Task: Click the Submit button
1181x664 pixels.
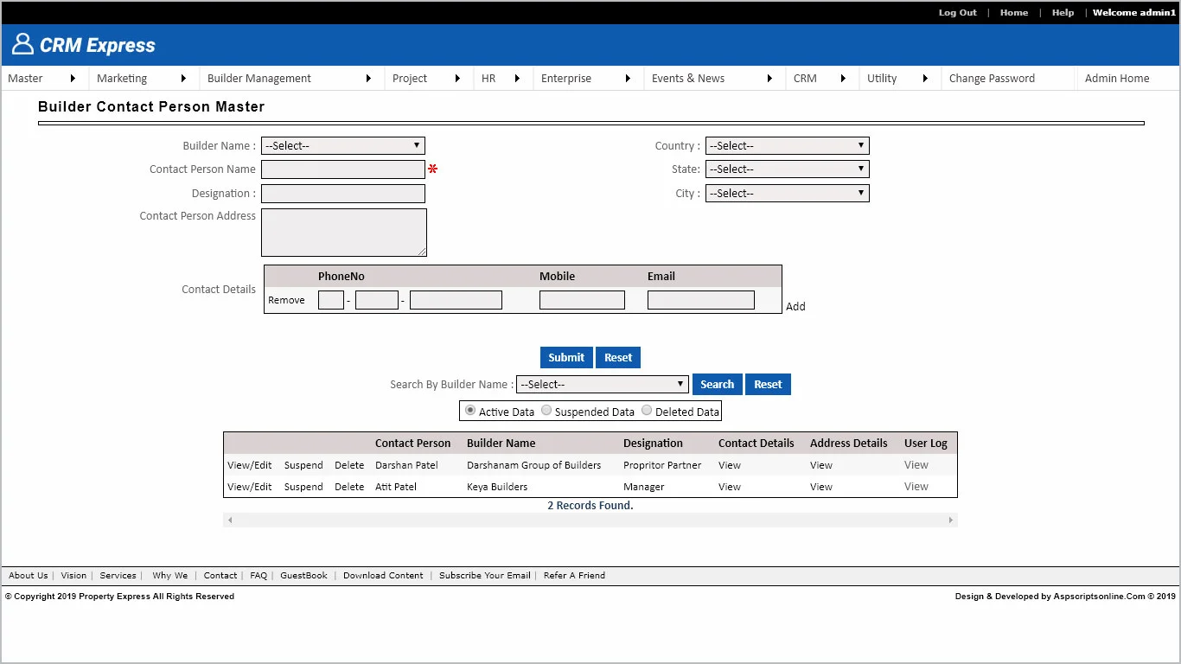Action: pos(566,357)
